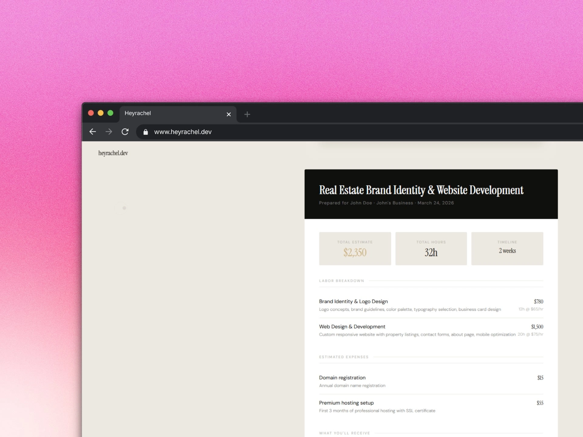Click the browser forward arrow
The image size is (583, 437).
point(109,132)
